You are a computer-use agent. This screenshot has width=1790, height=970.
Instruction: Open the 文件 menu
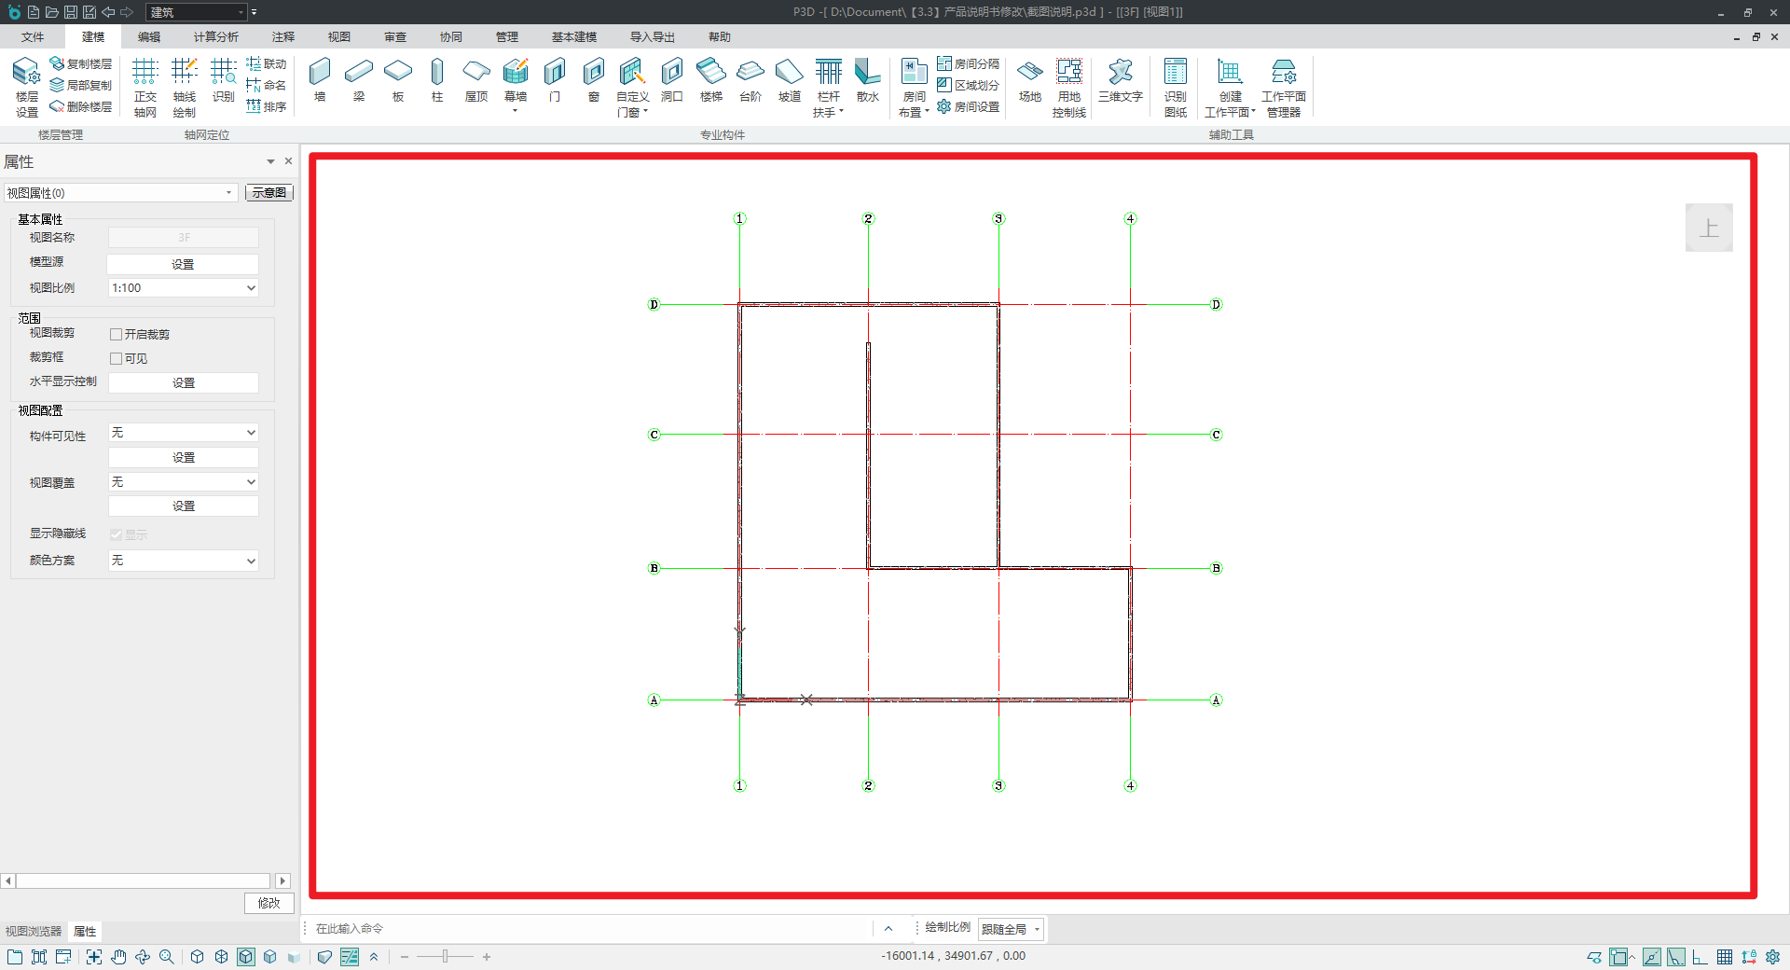pyautogui.click(x=33, y=37)
